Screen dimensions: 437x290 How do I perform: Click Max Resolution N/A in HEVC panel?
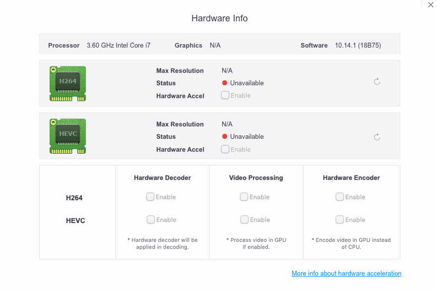227,124
